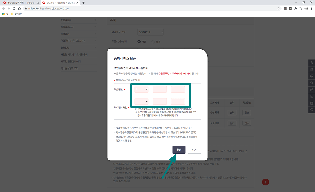Focus the middle 팩스번호확인 input field
315x192 pixels.
pyautogui.click(x=160, y=101)
